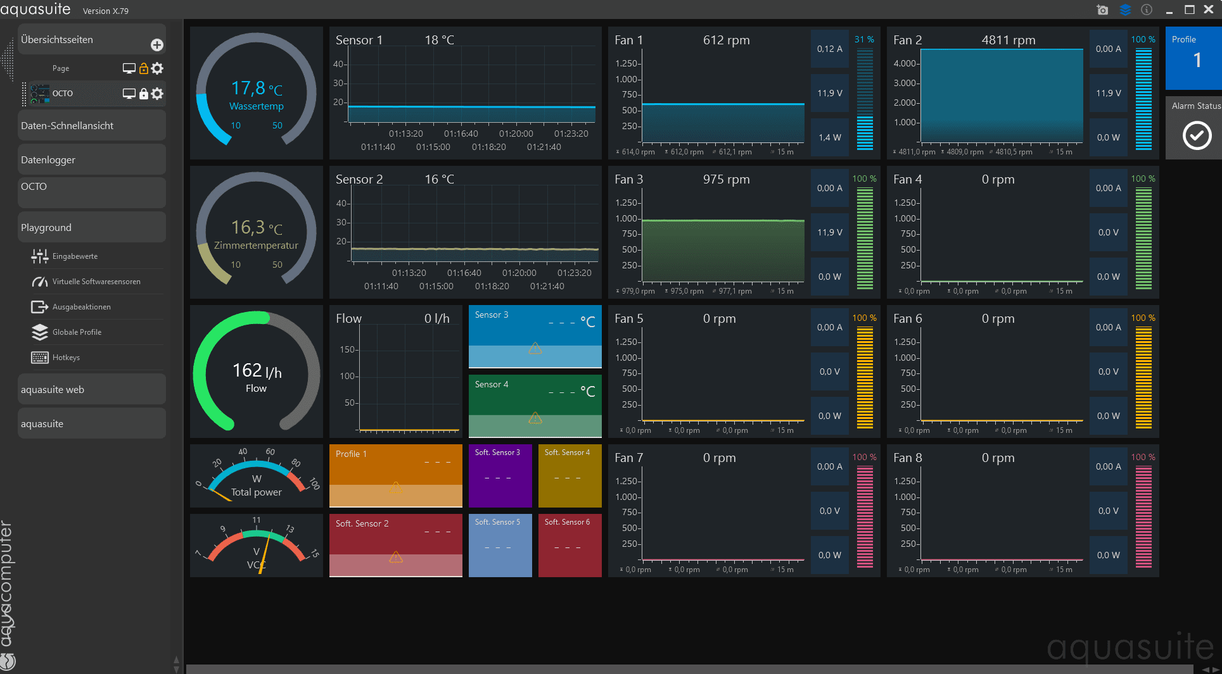Click the drag handle beside OCTO page

[x=25, y=94]
